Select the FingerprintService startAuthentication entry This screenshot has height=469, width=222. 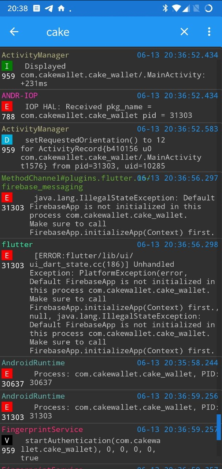(110, 443)
